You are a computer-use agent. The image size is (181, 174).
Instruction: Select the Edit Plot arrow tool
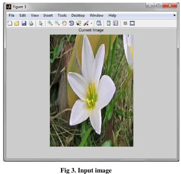41,23
